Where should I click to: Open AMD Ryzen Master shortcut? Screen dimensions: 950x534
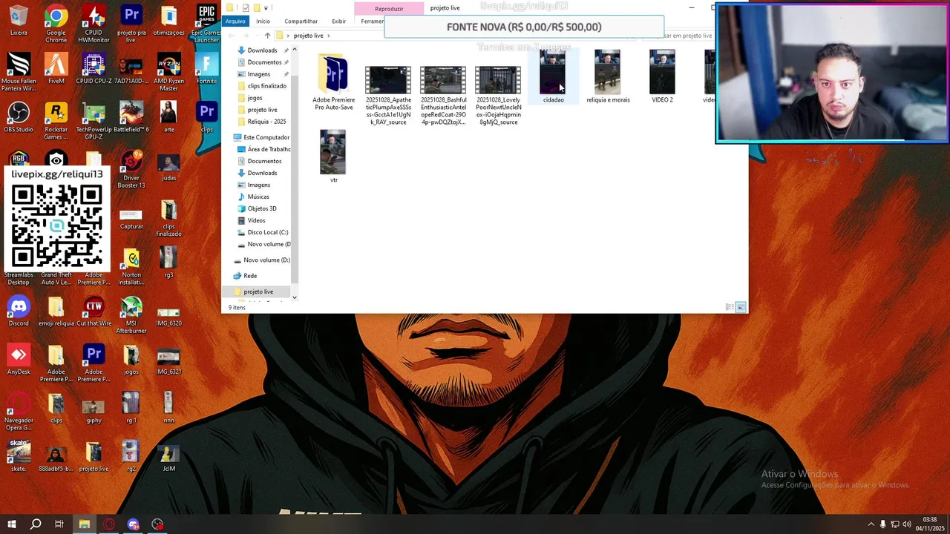pos(168,73)
